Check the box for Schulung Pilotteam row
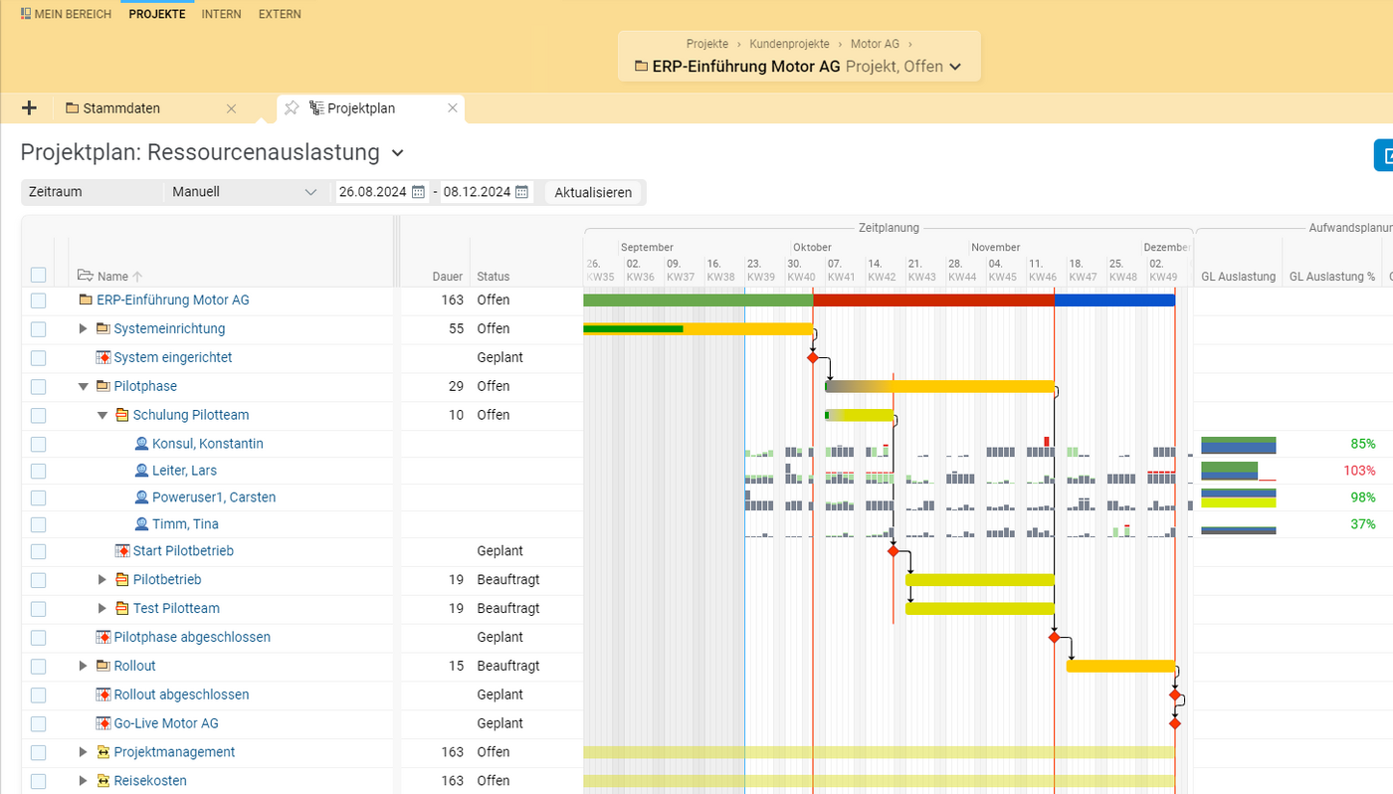 point(38,416)
